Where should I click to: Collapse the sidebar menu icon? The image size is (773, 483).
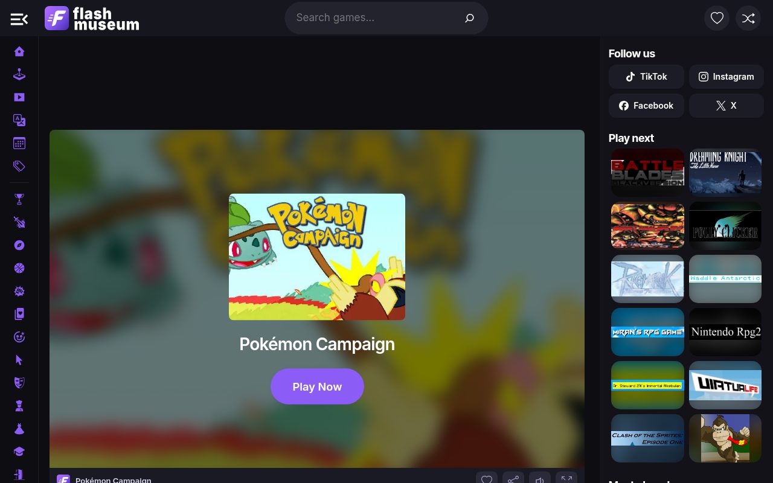click(x=19, y=19)
